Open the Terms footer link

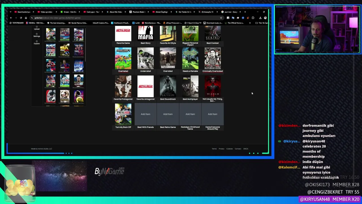[214, 149]
